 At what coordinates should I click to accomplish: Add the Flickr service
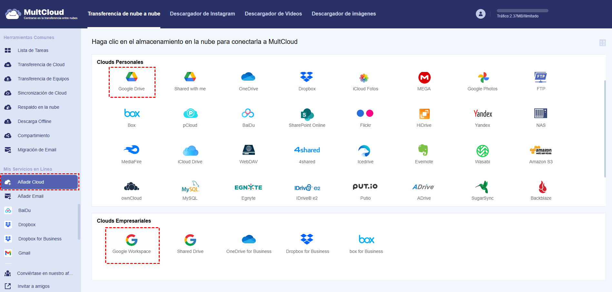365,118
